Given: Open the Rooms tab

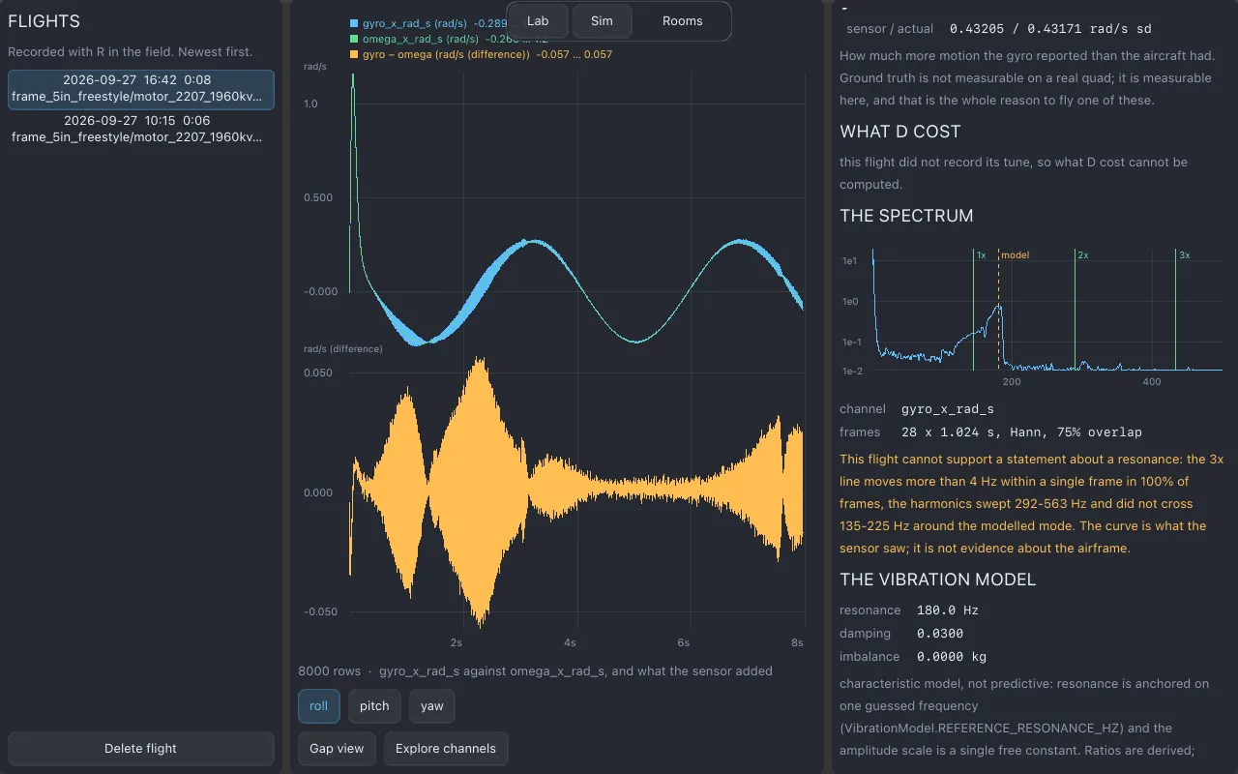Looking at the screenshot, I should (683, 21).
